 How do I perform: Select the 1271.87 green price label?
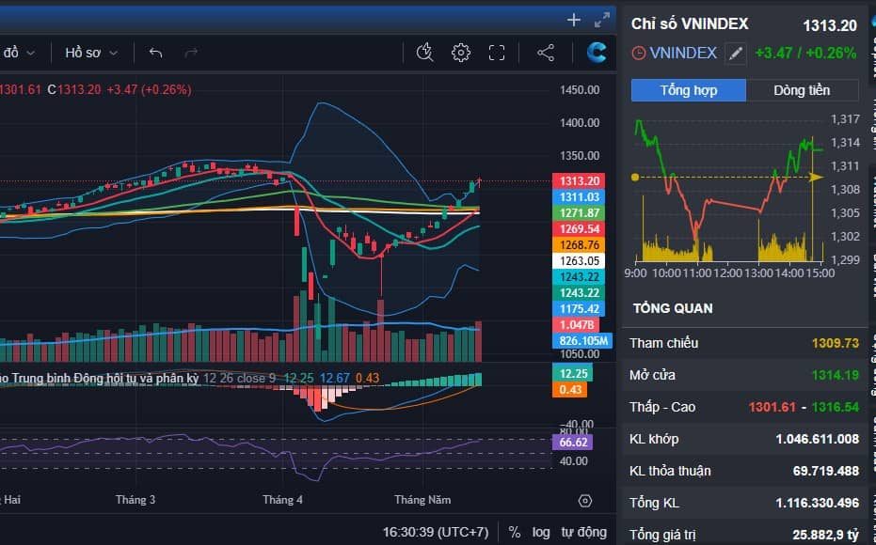pyautogui.click(x=579, y=213)
